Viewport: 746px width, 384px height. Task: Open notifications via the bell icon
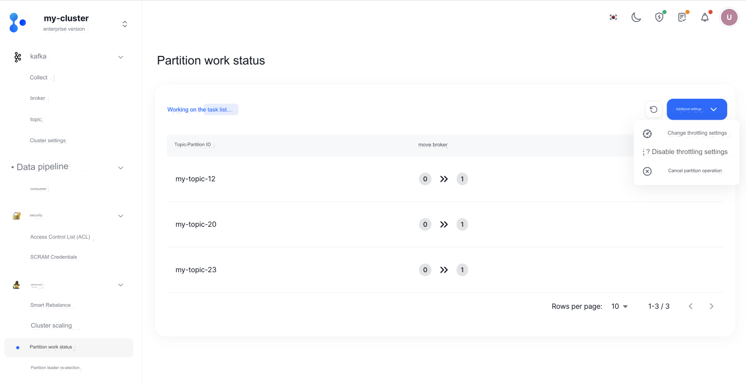[704, 17]
